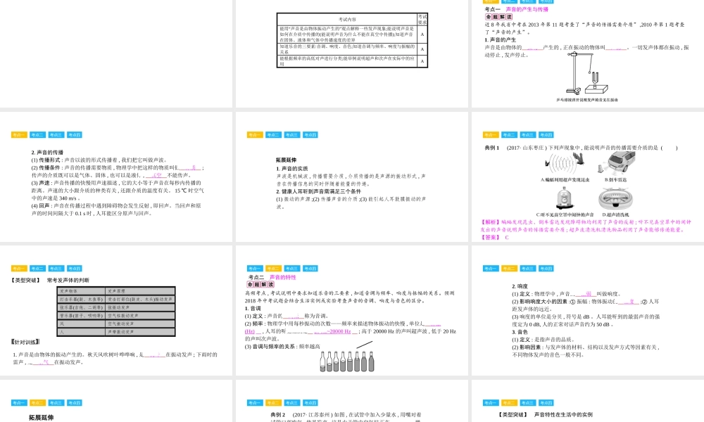704x422 pixels.
Task: Select 考点三 tab on '1. 声音的实质' slide
Action: [291, 135]
